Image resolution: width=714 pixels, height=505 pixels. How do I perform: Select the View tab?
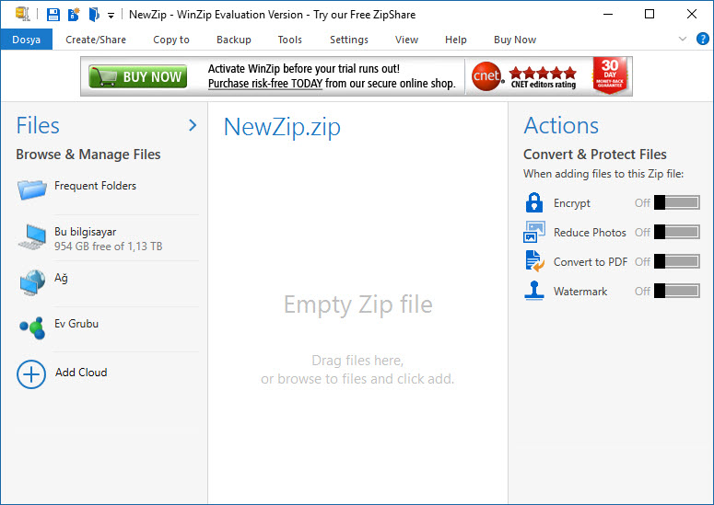(406, 40)
